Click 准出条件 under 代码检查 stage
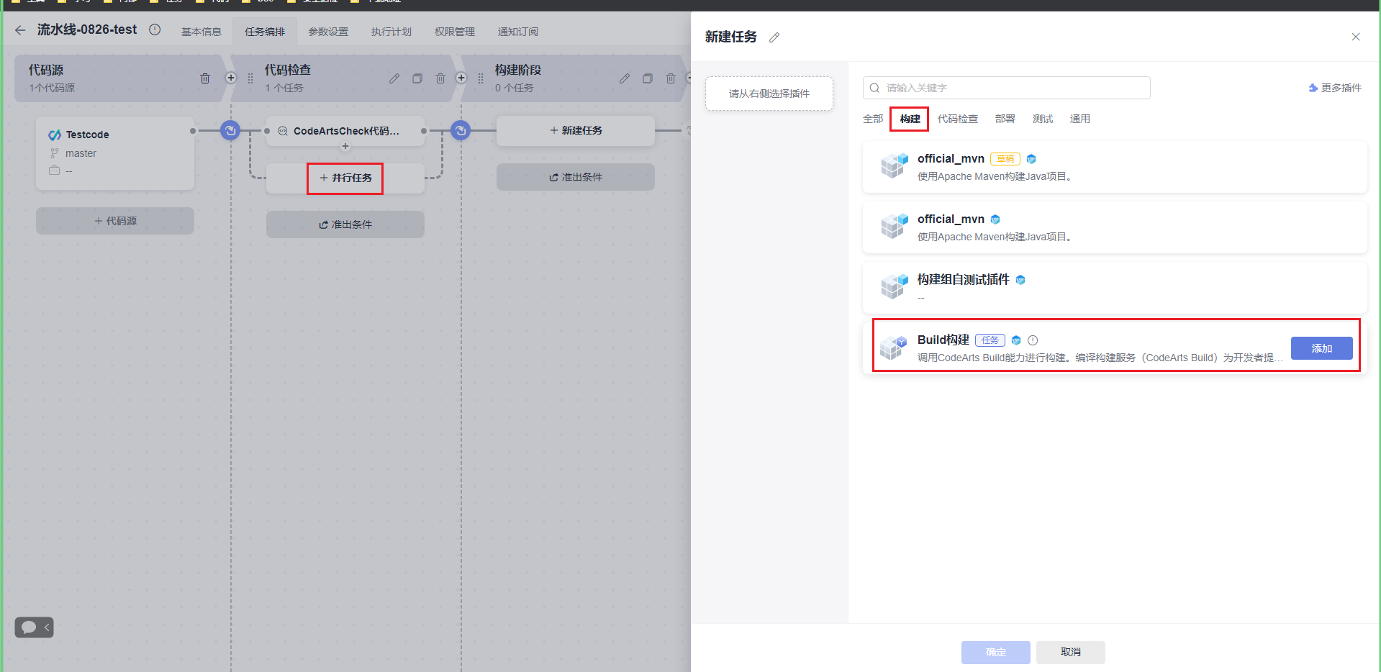The image size is (1381, 672). (345, 224)
